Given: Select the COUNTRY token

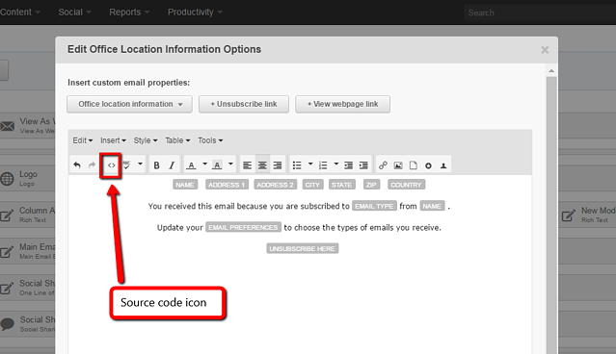Looking at the screenshot, I should click(x=406, y=185).
